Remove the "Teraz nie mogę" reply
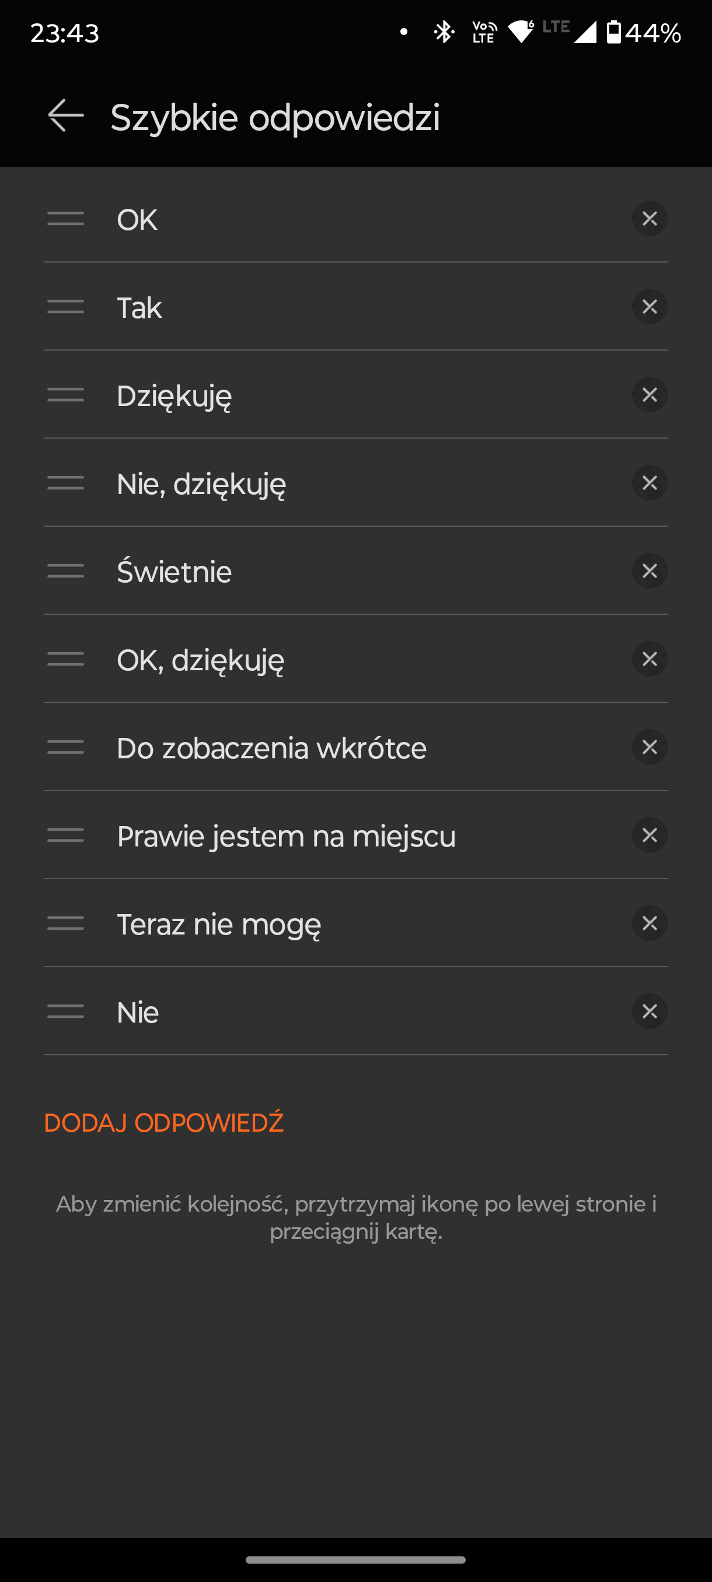 click(x=650, y=923)
